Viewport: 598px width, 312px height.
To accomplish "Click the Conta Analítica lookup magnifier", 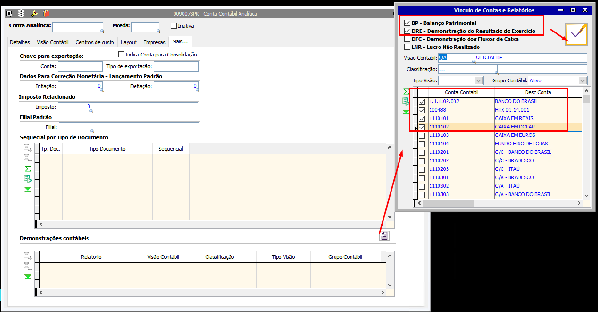I will (101, 31).
